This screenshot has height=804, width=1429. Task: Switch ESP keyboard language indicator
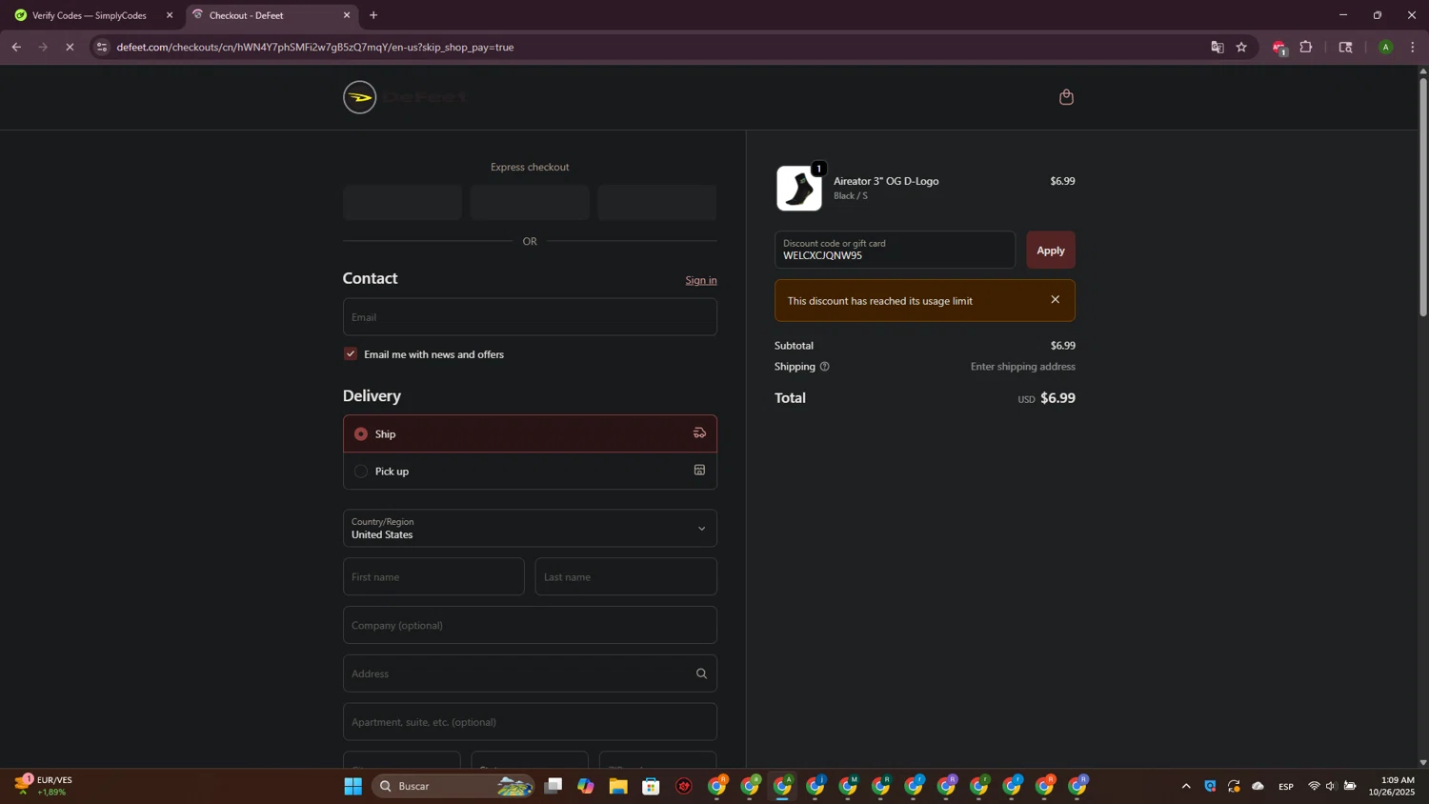tap(1286, 786)
